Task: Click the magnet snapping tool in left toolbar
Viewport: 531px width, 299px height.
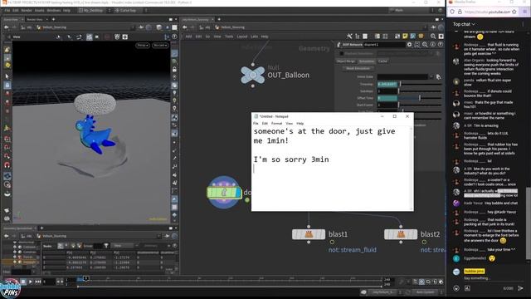Action: click(7, 165)
